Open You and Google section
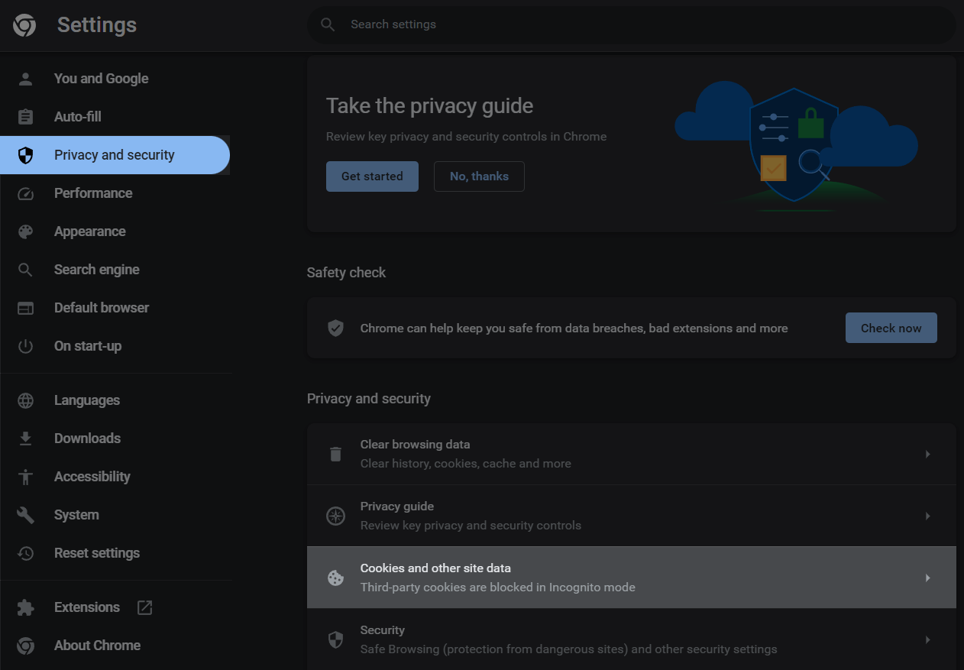 click(101, 79)
